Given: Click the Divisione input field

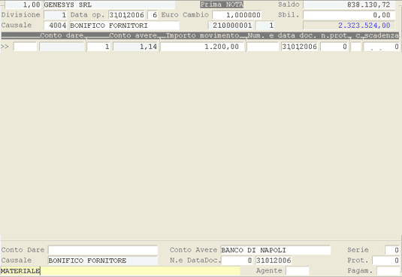Looking at the screenshot, I should tap(56, 15).
